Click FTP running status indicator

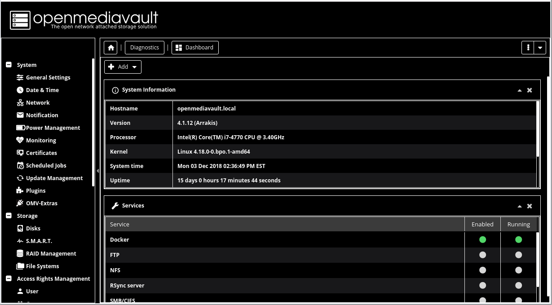tap(518, 255)
